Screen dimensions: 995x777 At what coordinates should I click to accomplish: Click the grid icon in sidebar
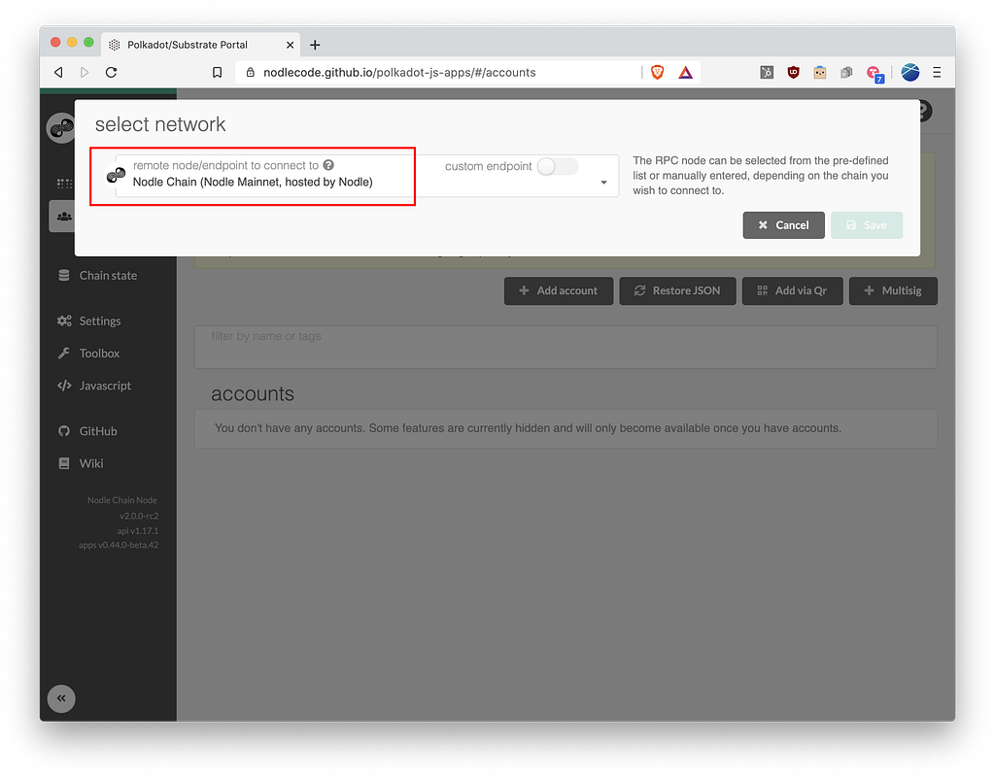click(x=64, y=184)
